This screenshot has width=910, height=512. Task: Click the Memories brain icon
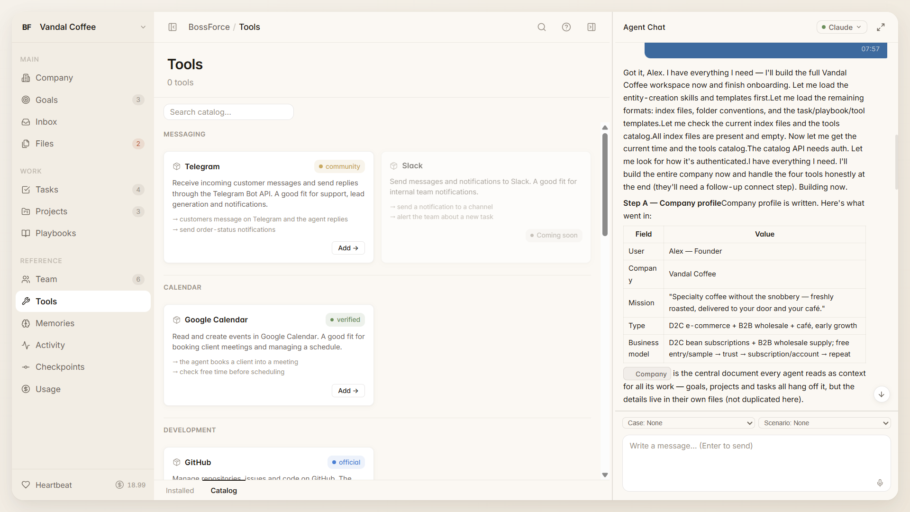(26, 323)
